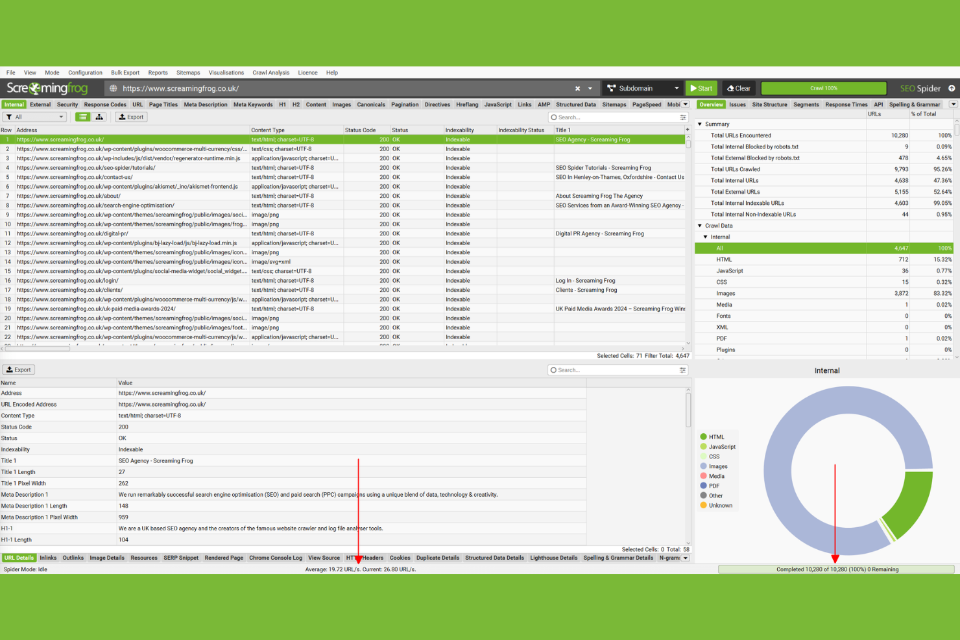Select the uk-paid-media-awards-2024 URL row

[x=343, y=309]
